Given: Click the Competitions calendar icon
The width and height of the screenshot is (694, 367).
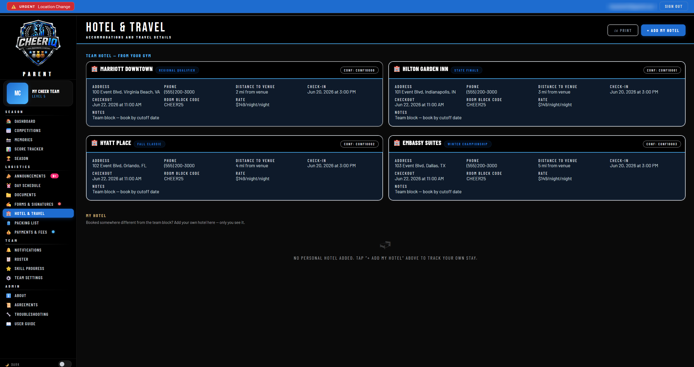Looking at the screenshot, I should (9, 131).
